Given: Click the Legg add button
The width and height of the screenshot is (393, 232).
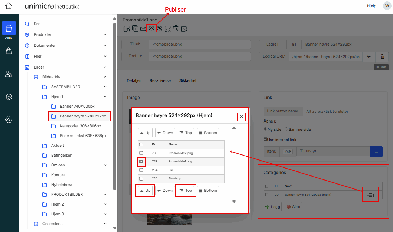Looking at the screenshot, I should (x=272, y=207).
